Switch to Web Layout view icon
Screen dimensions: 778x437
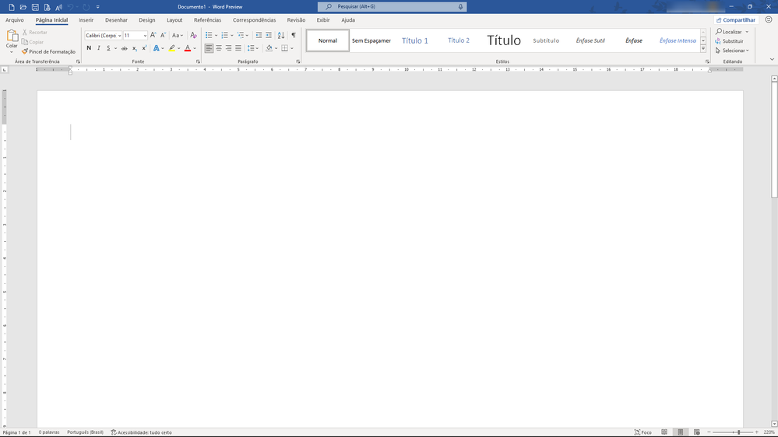point(697,432)
